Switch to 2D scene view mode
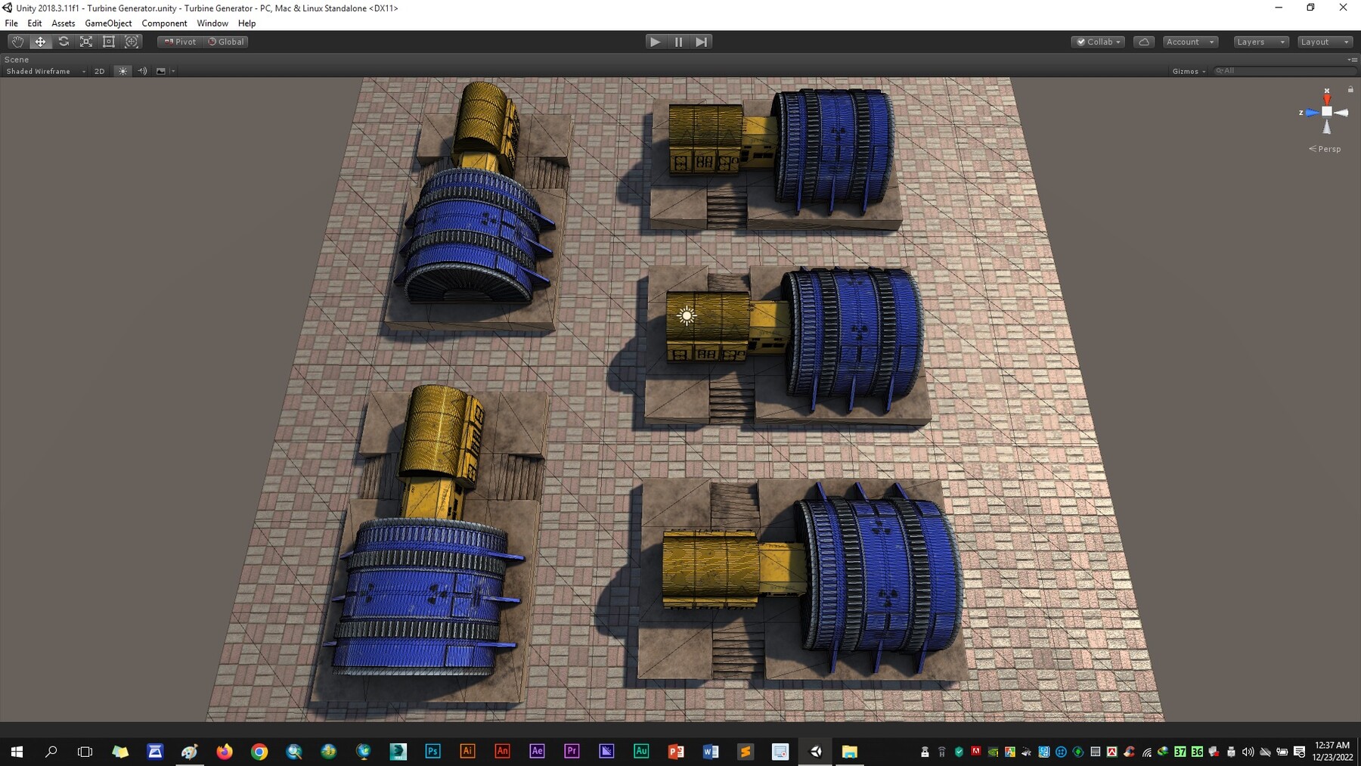Viewport: 1361px width, 766px height. point(99,71)
